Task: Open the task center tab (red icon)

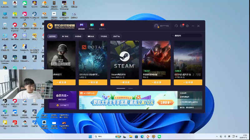Action: coord(102,26)
